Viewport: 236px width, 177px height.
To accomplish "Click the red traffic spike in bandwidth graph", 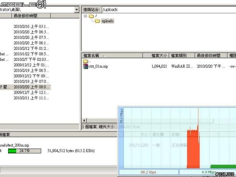I will click(193, 148).
